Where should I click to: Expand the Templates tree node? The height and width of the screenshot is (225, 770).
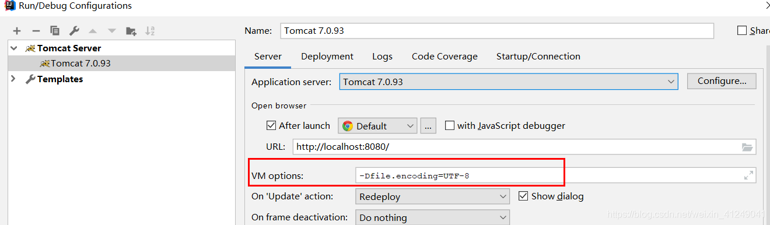coord(14,79)
